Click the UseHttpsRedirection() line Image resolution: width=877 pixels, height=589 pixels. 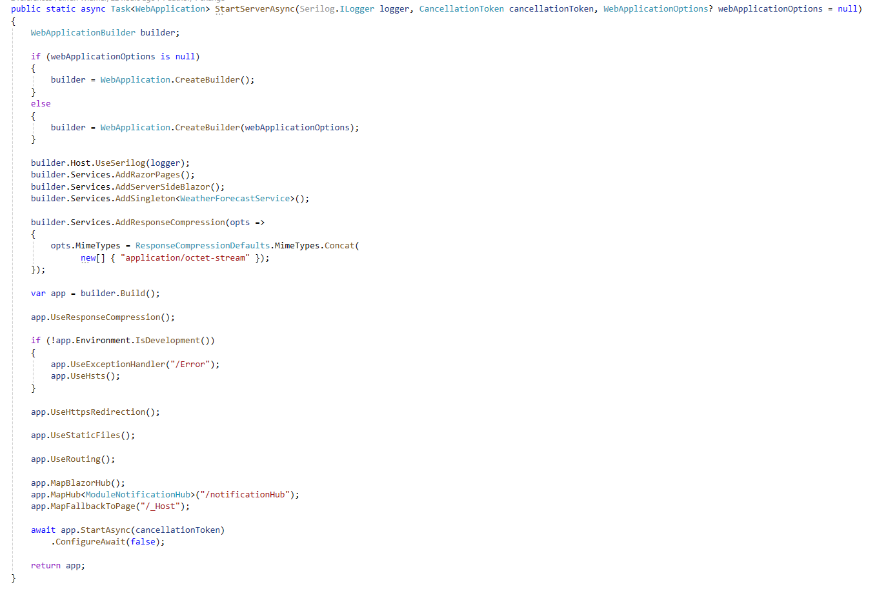pyautogui.click(x=94, y=412)
